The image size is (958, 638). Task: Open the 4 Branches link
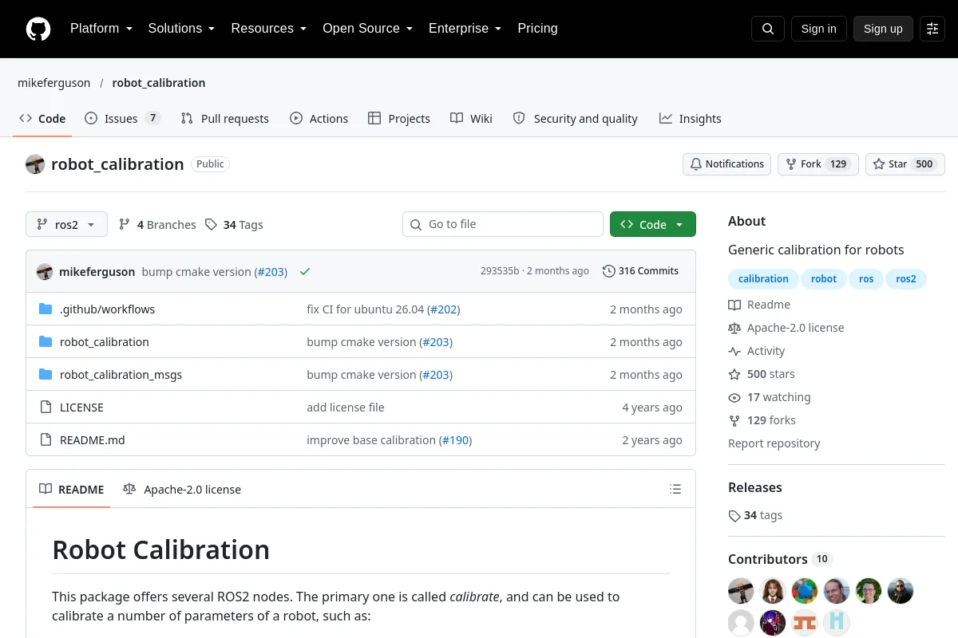pyautogui.click(x=157, y=225)
